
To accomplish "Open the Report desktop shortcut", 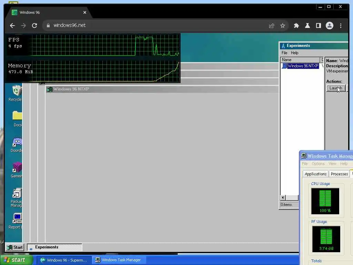I will tap(15, 221).
